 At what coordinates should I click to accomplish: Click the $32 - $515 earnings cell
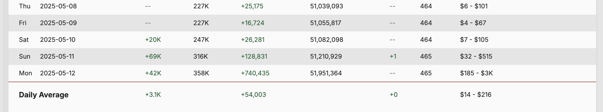click(476, 56)
